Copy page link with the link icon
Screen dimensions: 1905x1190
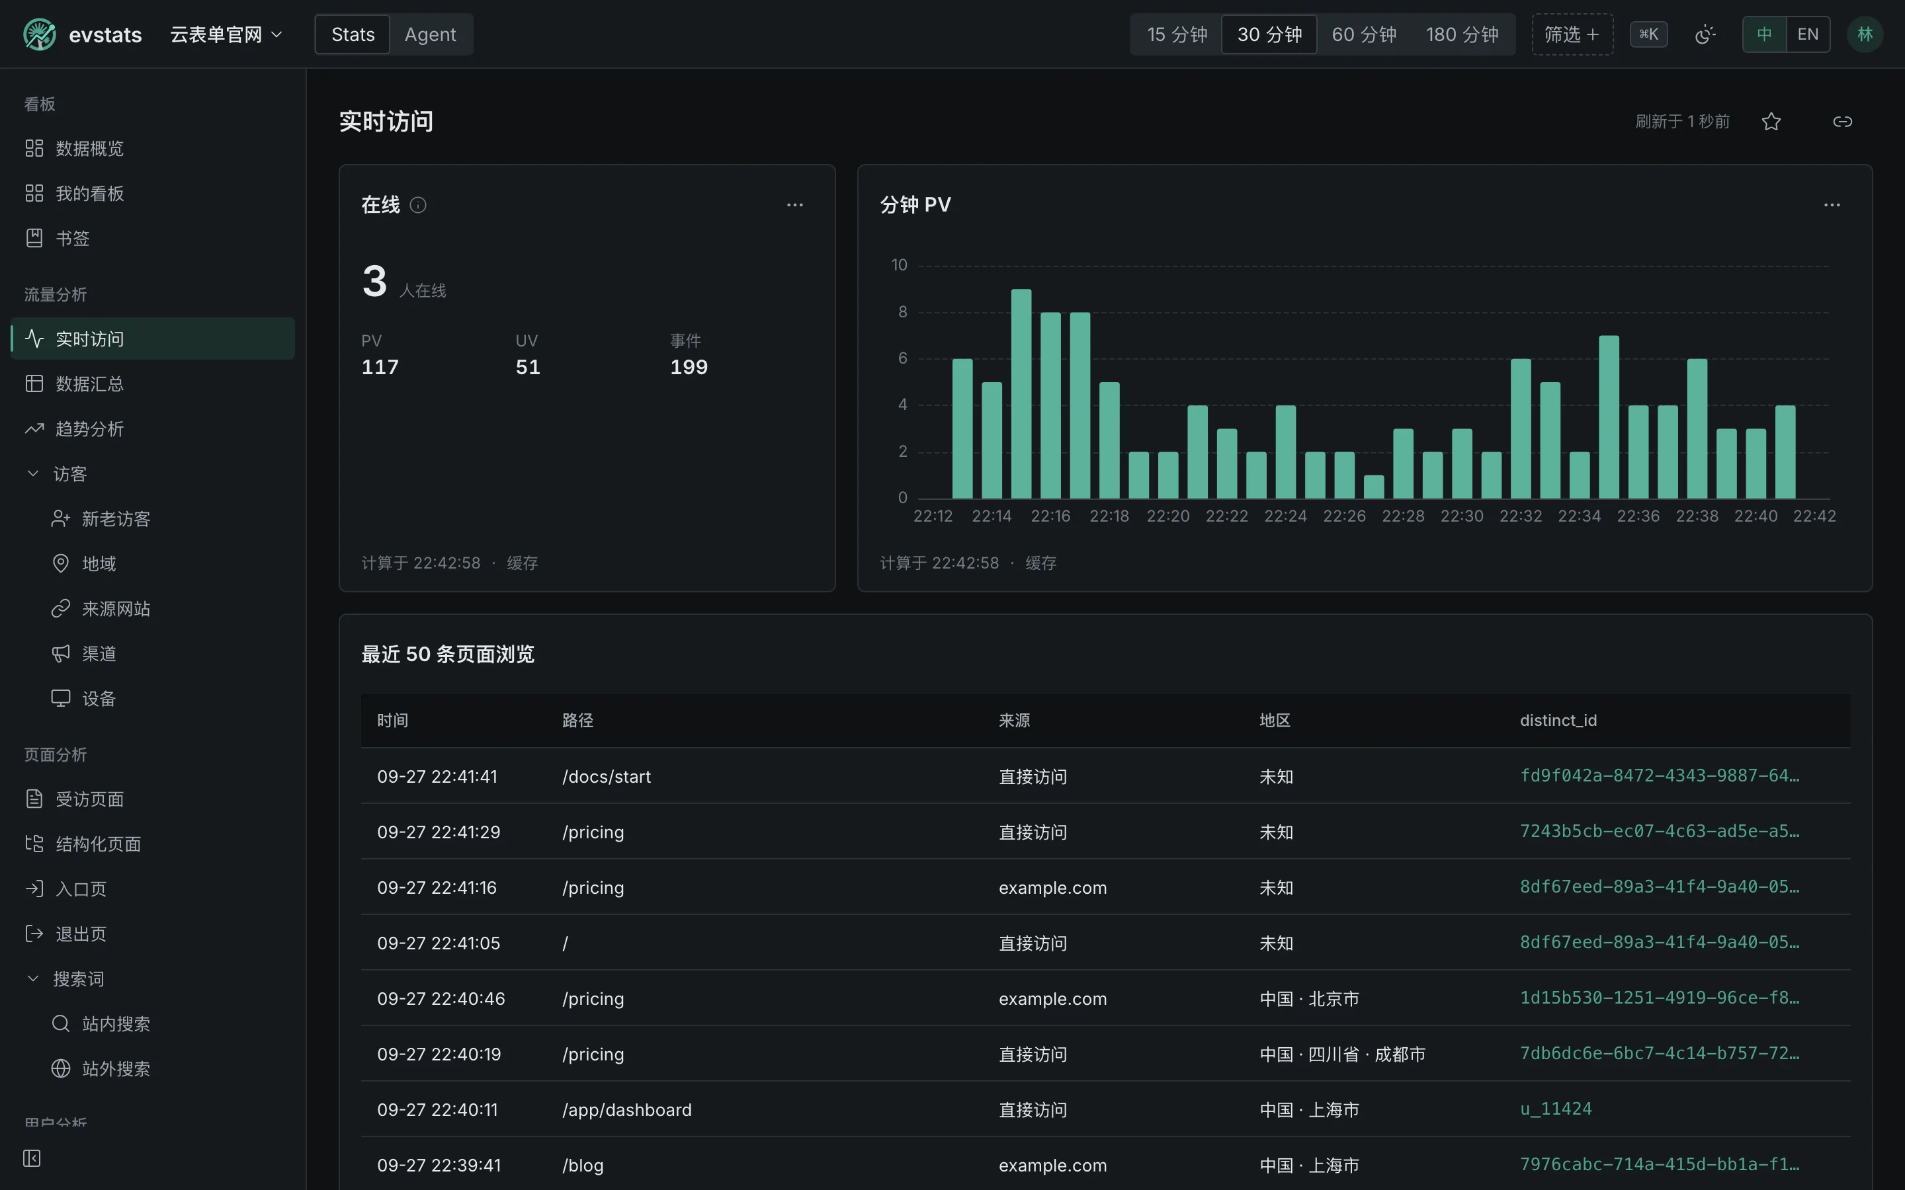[1842, 121]
